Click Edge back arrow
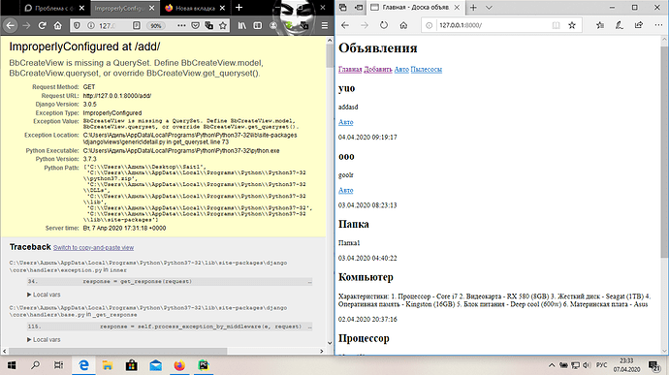The image size is (669, 375). click(345, 25)
